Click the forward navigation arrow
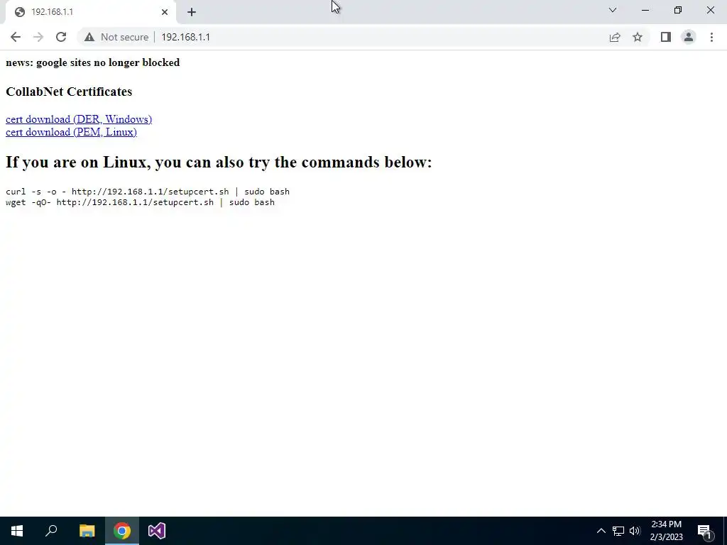The height and width of the screenshot is (545, 727). click(x=38, y=37)
